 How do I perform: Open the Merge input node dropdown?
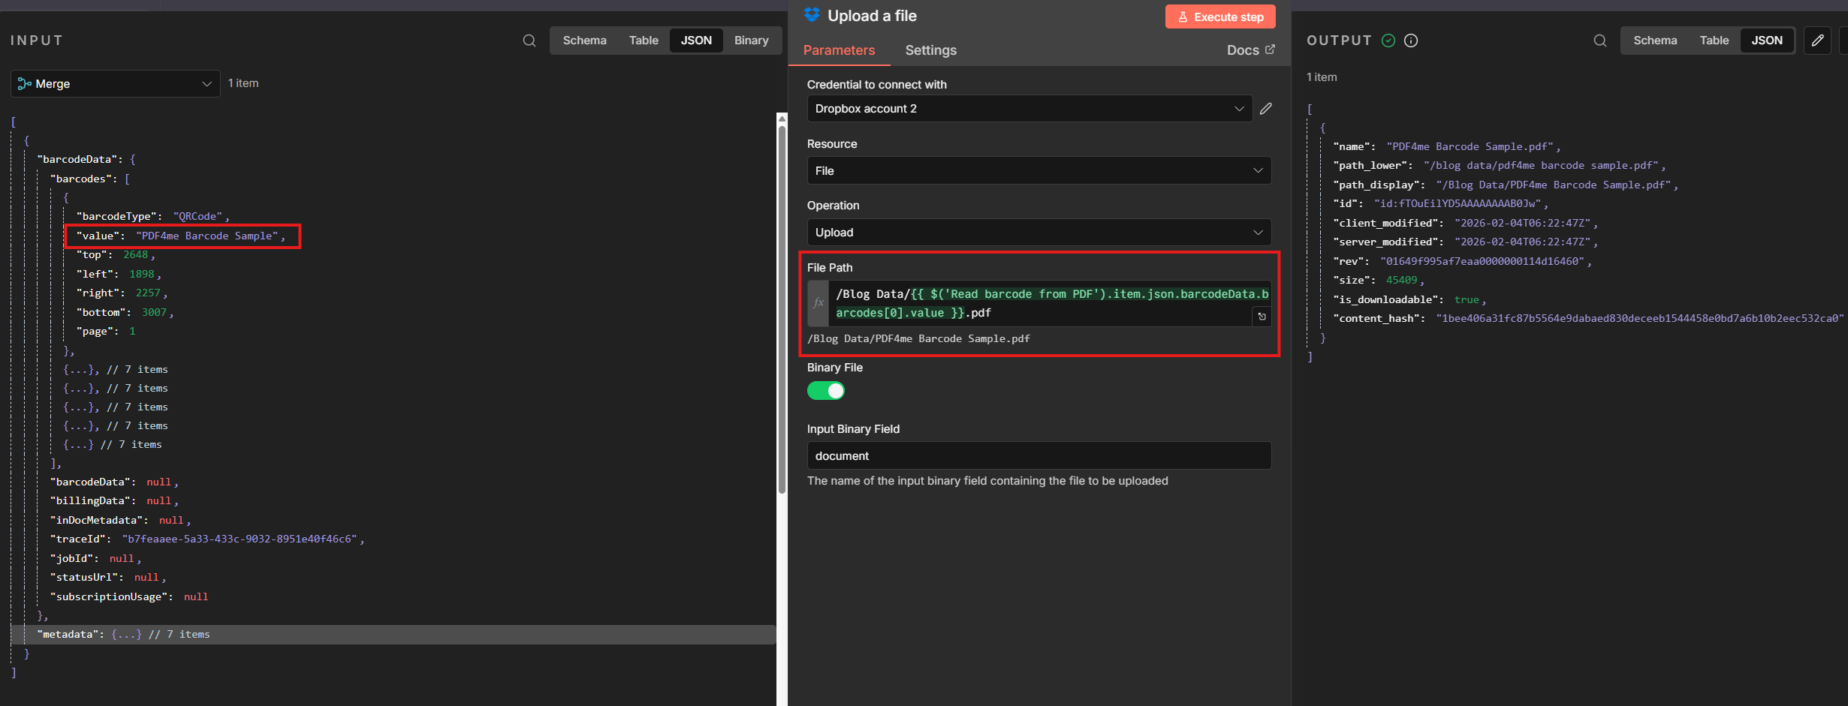tap(116, 84)
